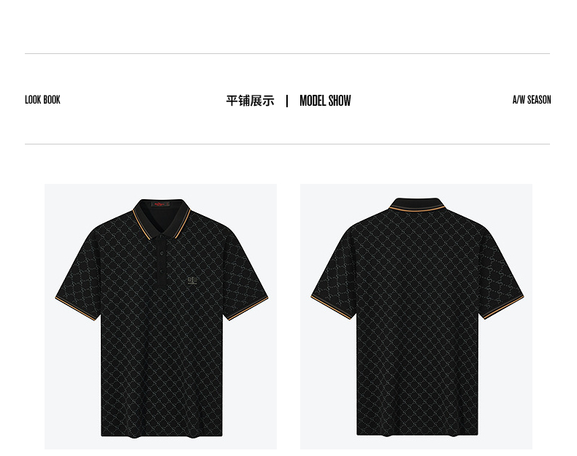Viewport: 577px width, 456px height.
Task: Select the MODEL SHOW heading
Action: click(325, 101)
